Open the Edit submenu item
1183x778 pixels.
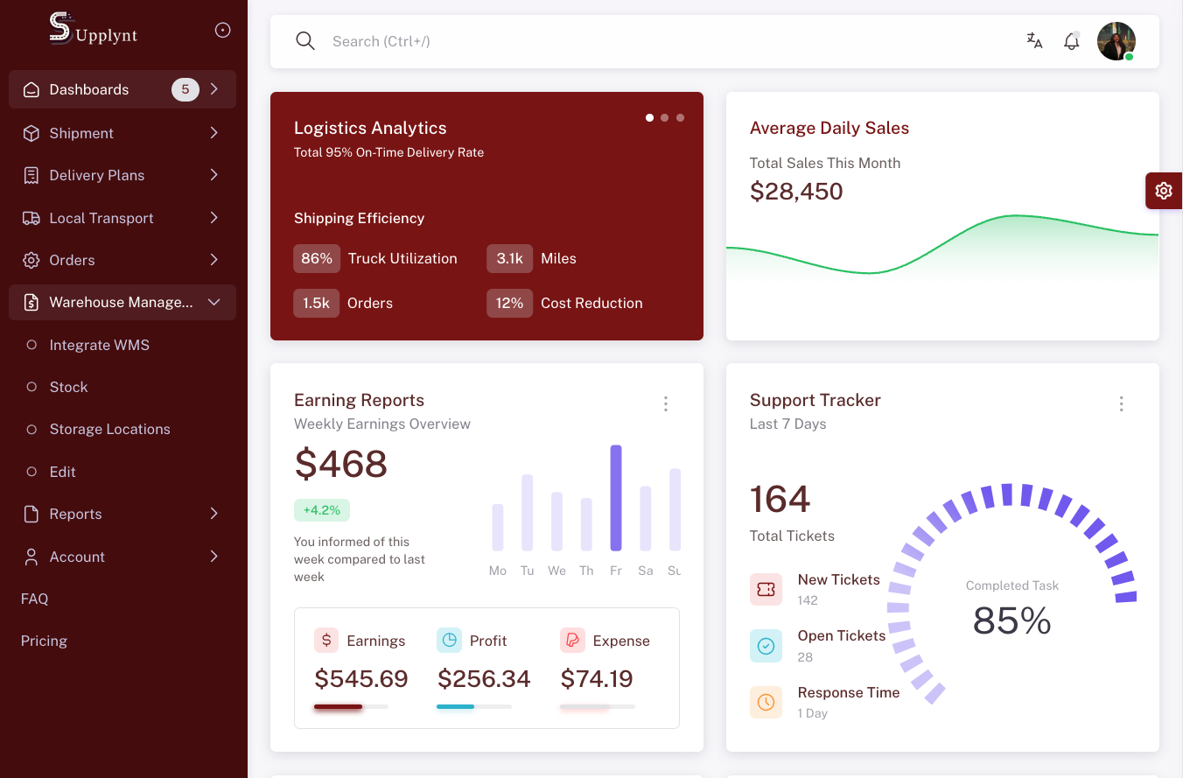click(122, 472)
